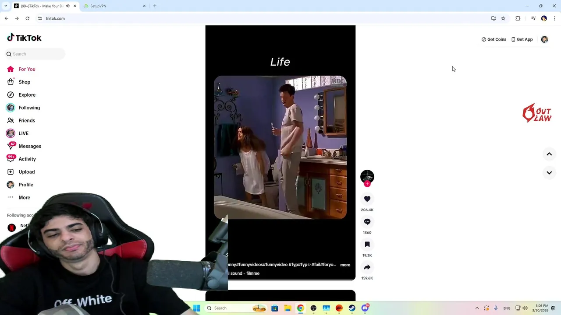Click the Netflix following account avatar
This screenshot has height=315, width=561.
tap(12, 227)
